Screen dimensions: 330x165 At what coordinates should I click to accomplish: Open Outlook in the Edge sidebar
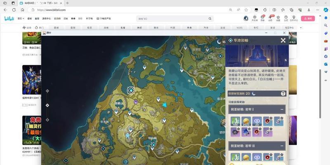coord(326,64)
